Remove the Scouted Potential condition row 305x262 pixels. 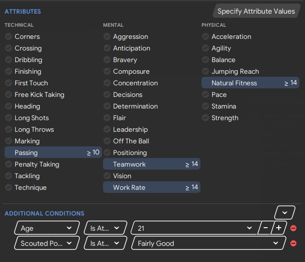293,243
